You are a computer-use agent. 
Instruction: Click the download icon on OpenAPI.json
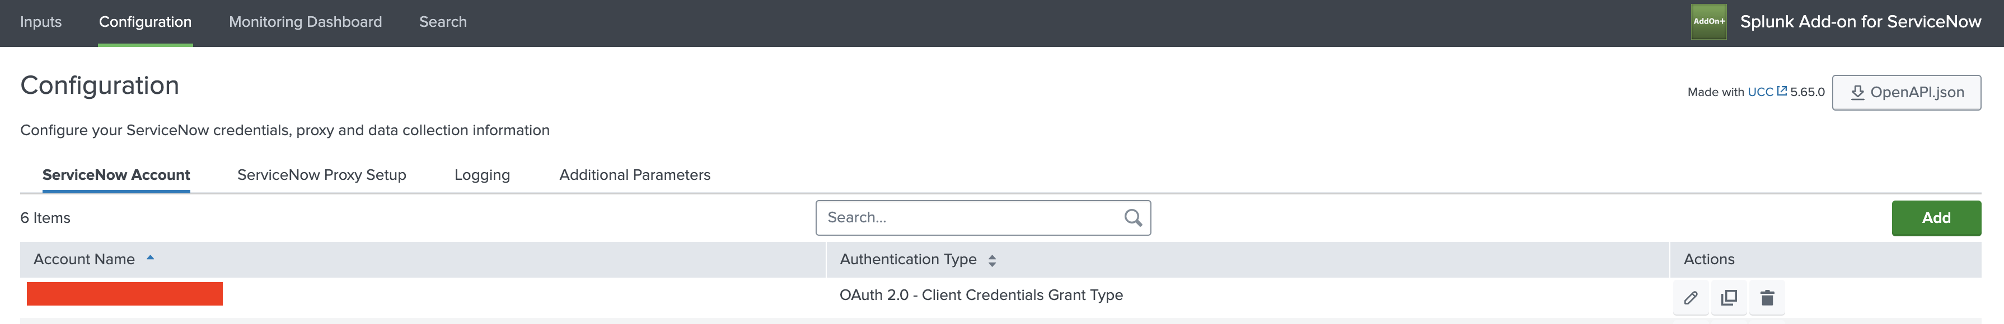click(x=1858, y=92)
